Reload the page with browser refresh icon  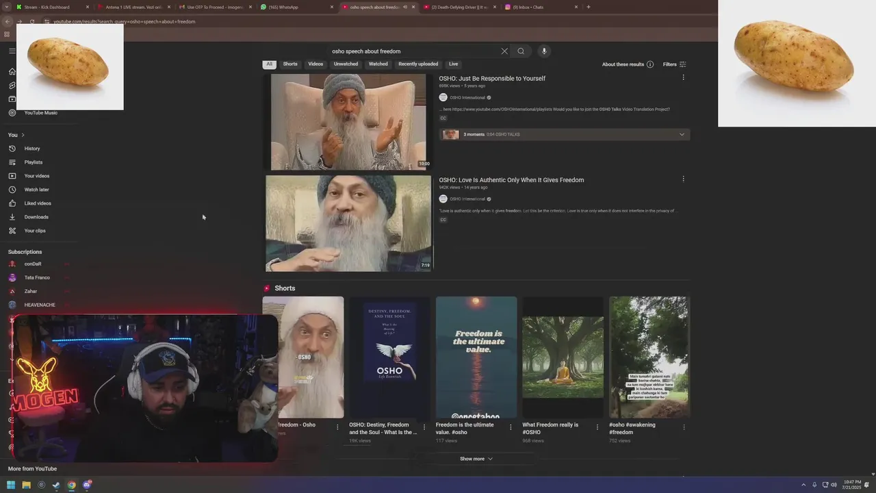pyautogui.click(x=32, y=21)
